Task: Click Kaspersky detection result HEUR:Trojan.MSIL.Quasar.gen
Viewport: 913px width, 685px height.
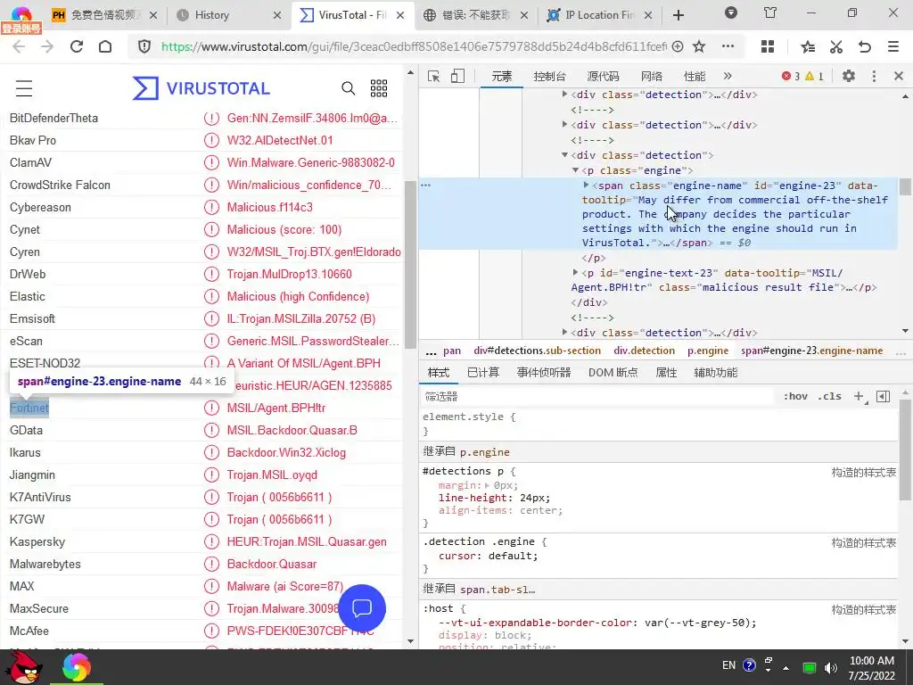Action: click(307, 541)
